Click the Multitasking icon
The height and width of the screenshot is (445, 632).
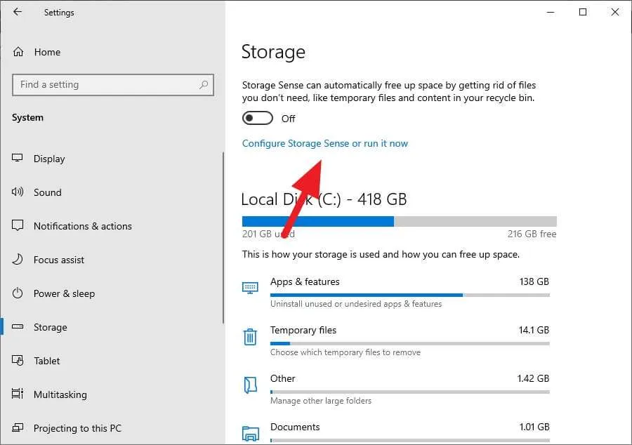pos(18,394)
